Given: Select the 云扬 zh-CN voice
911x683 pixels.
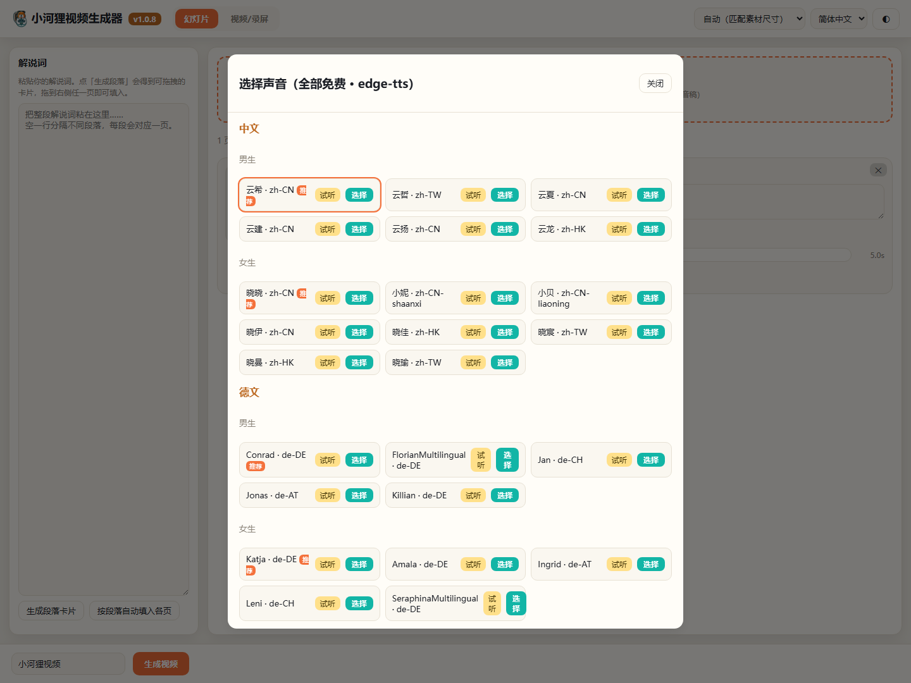Looking at the screenshot, I should pos(505,230).
